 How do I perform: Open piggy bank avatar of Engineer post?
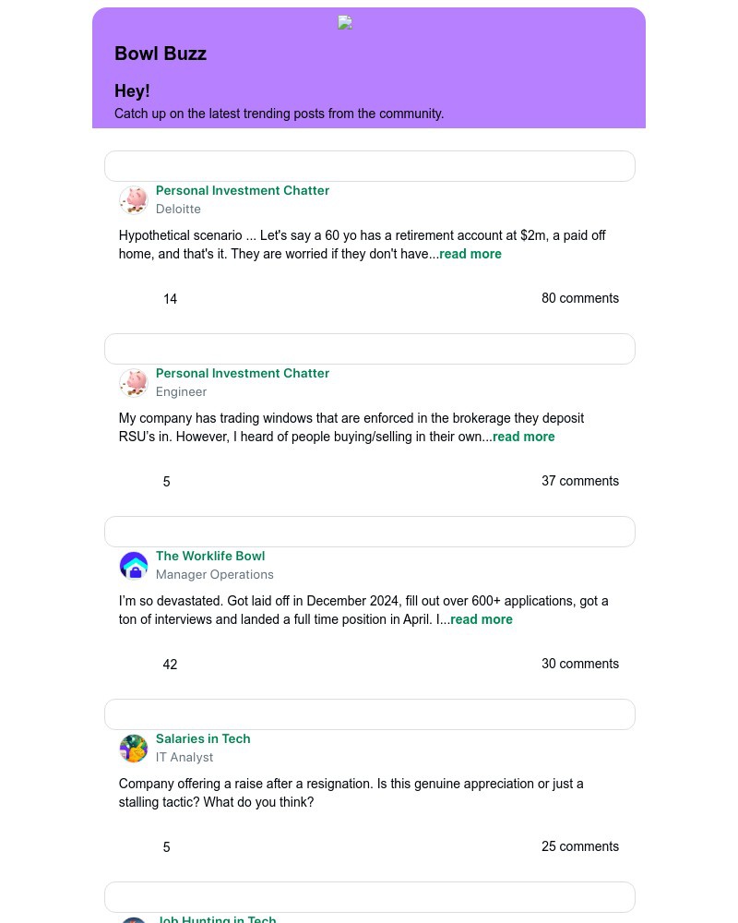(134, 383)
